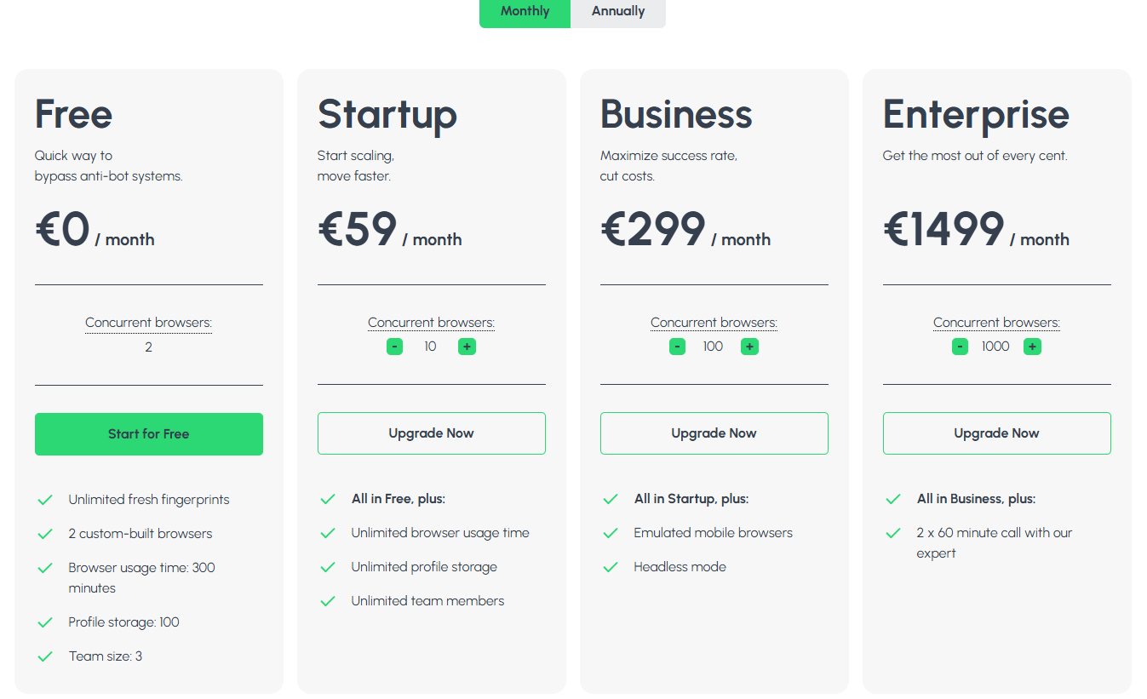Select the Monthly billing tab

(525, 11)
